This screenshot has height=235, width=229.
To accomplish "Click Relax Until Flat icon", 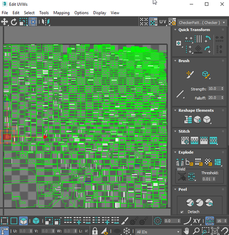I will click(197, 119).
